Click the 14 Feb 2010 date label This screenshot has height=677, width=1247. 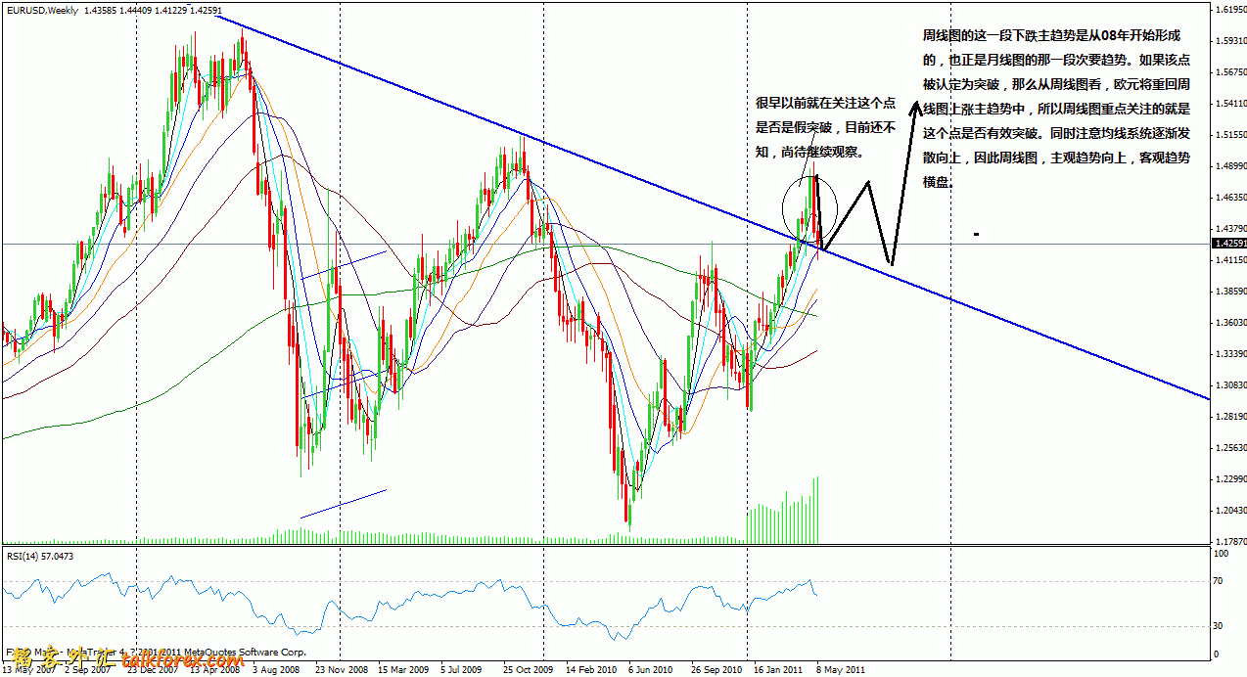click(590, 671)
